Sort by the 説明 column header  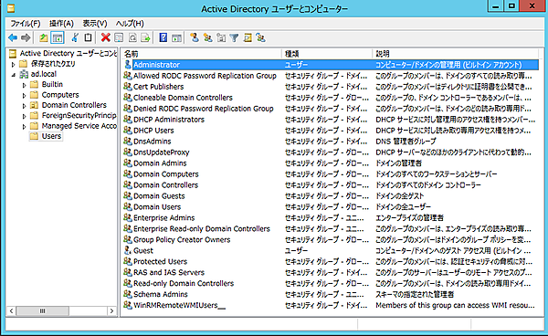[456, 54]
